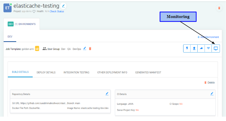
Task: Click the heart favorite icon
Action: coord(34,11)
